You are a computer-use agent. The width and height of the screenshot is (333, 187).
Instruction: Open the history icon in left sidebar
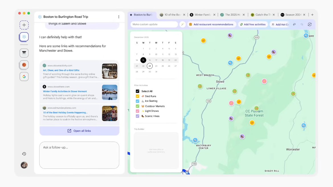coord(24,154)
